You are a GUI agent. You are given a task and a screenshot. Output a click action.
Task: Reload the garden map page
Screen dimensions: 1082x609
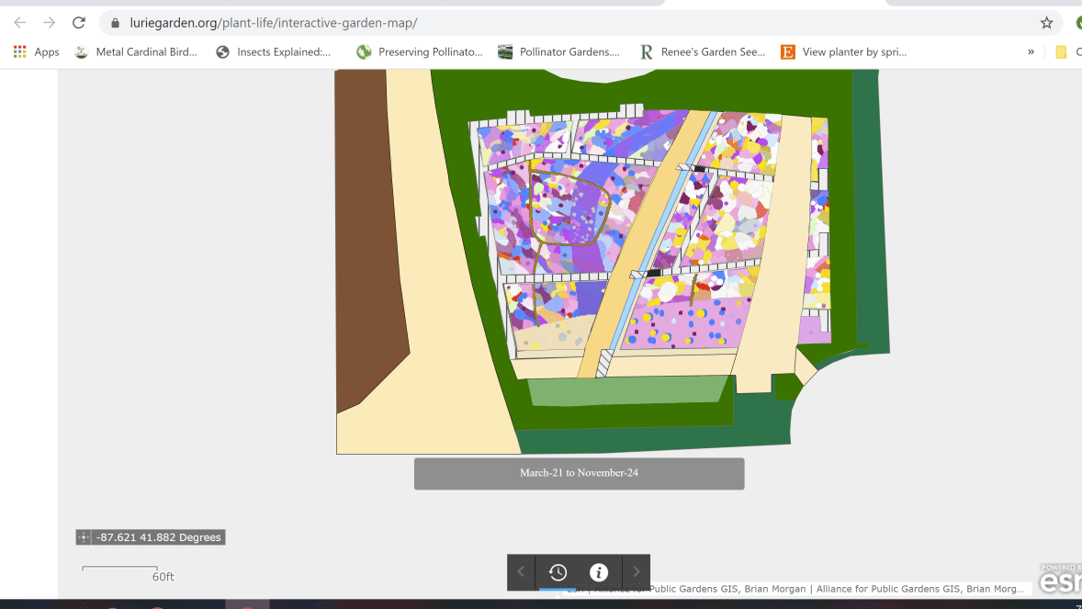pyautogui.click(x=79, y=23)
